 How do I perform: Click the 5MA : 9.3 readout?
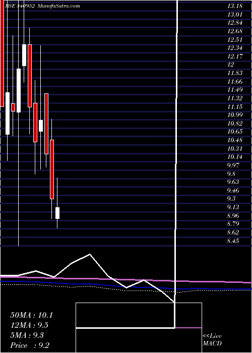click(27, 335)
